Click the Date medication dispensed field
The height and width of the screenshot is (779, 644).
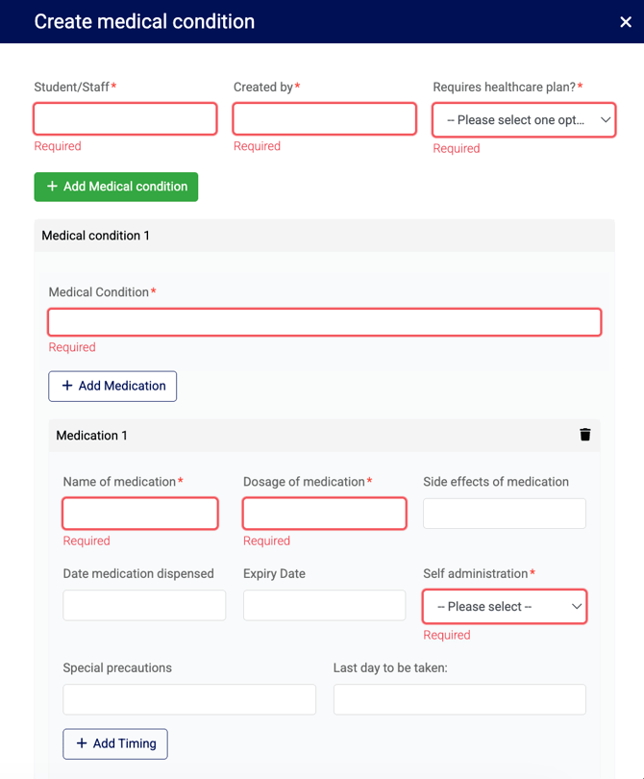pos(144,605)
